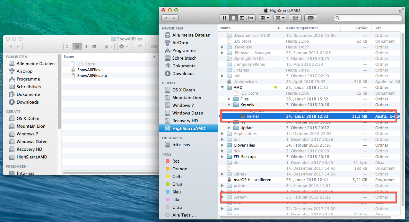Click the search field in HighSierraAMD window
The height and width of the screenshot is (222, 409).
[x=369, y=18]
